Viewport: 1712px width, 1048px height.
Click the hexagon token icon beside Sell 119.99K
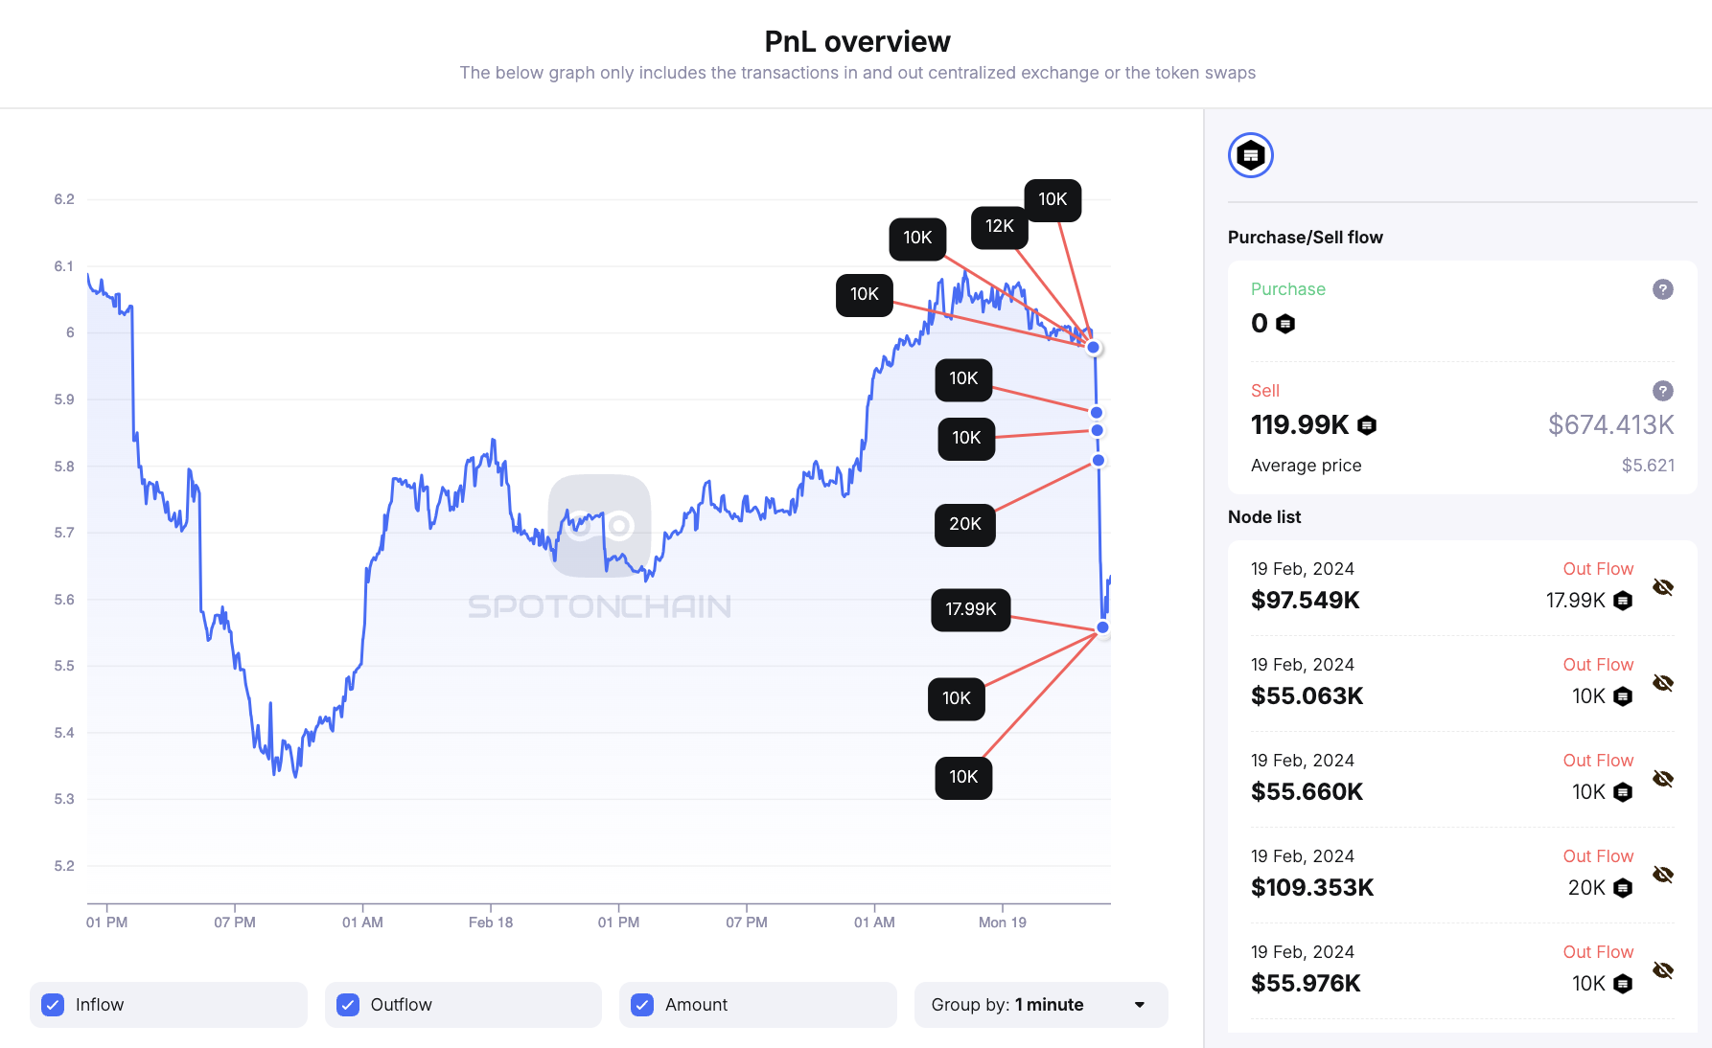coord(1367,424)
